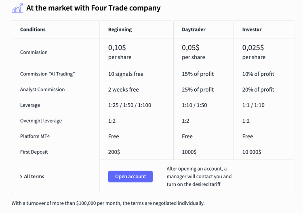Click the 10 000$ first deposit value
This screenshot has height=213, width=303.
(x=252, y=152)
